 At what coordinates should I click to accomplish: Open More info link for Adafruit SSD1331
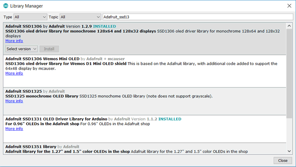pos(14,129)
